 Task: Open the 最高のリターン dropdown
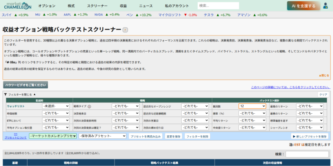pos(310,106)
